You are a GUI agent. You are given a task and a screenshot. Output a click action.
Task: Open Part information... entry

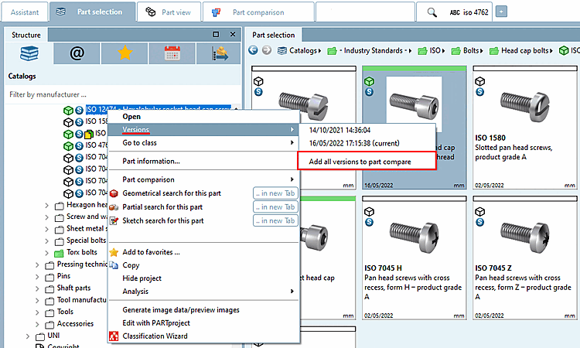coord(151,162)
